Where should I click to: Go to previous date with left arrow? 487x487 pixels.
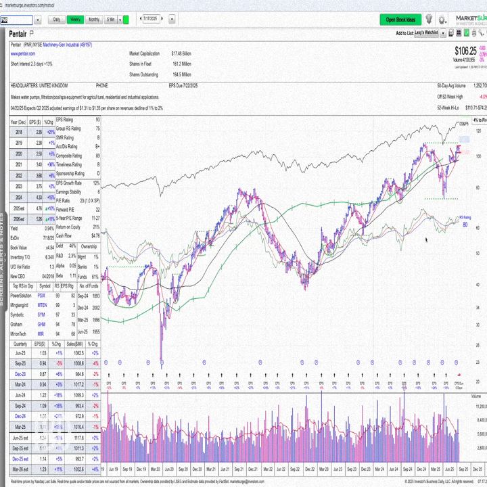[x=141, y=19]
